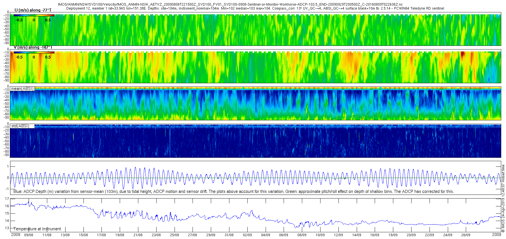Click the '1' tick on depth variation axis

tap(8, 167)
